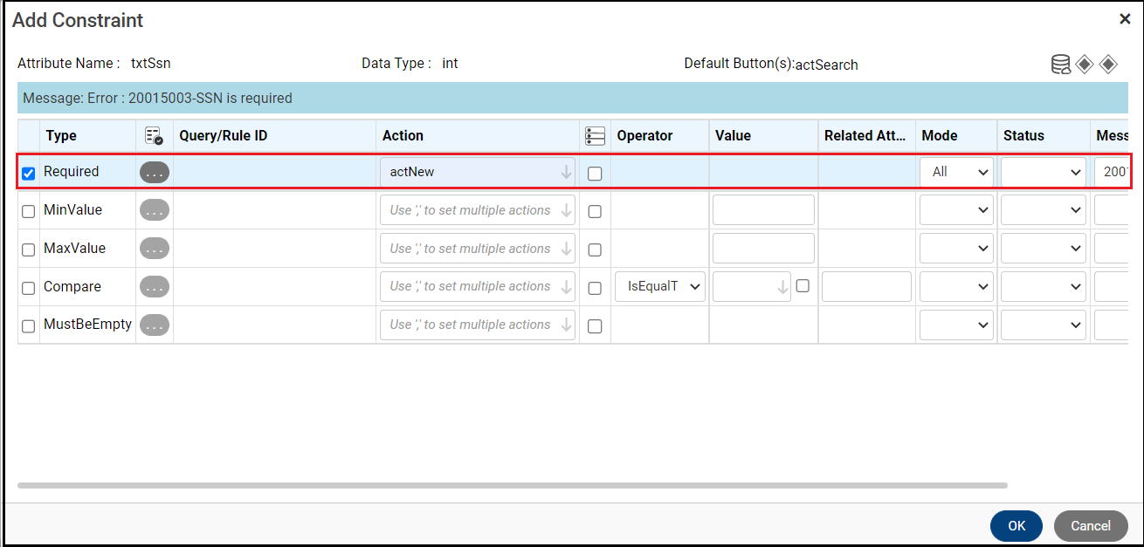The height and width of the screenshot is (547, 1144).
Task: Open the ellipsis button in Required row
Action: click(x=155, y=172)
